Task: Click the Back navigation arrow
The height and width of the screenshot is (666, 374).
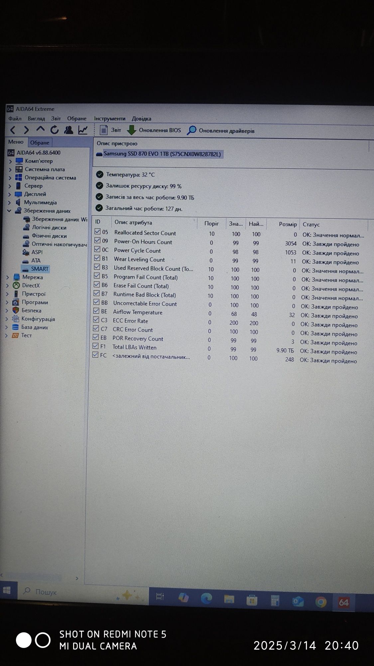Action: pyautogui.click(x=12, y=130)
